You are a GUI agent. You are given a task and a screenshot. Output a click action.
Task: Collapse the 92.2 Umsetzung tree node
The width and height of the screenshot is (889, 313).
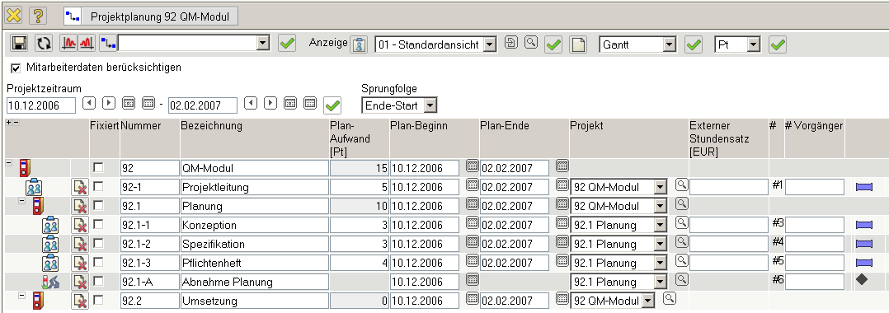[x=22, y=295]
